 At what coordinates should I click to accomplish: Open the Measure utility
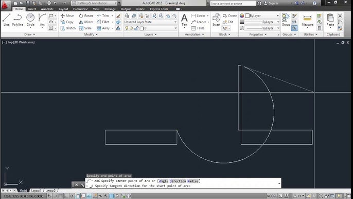pos(307,20)
